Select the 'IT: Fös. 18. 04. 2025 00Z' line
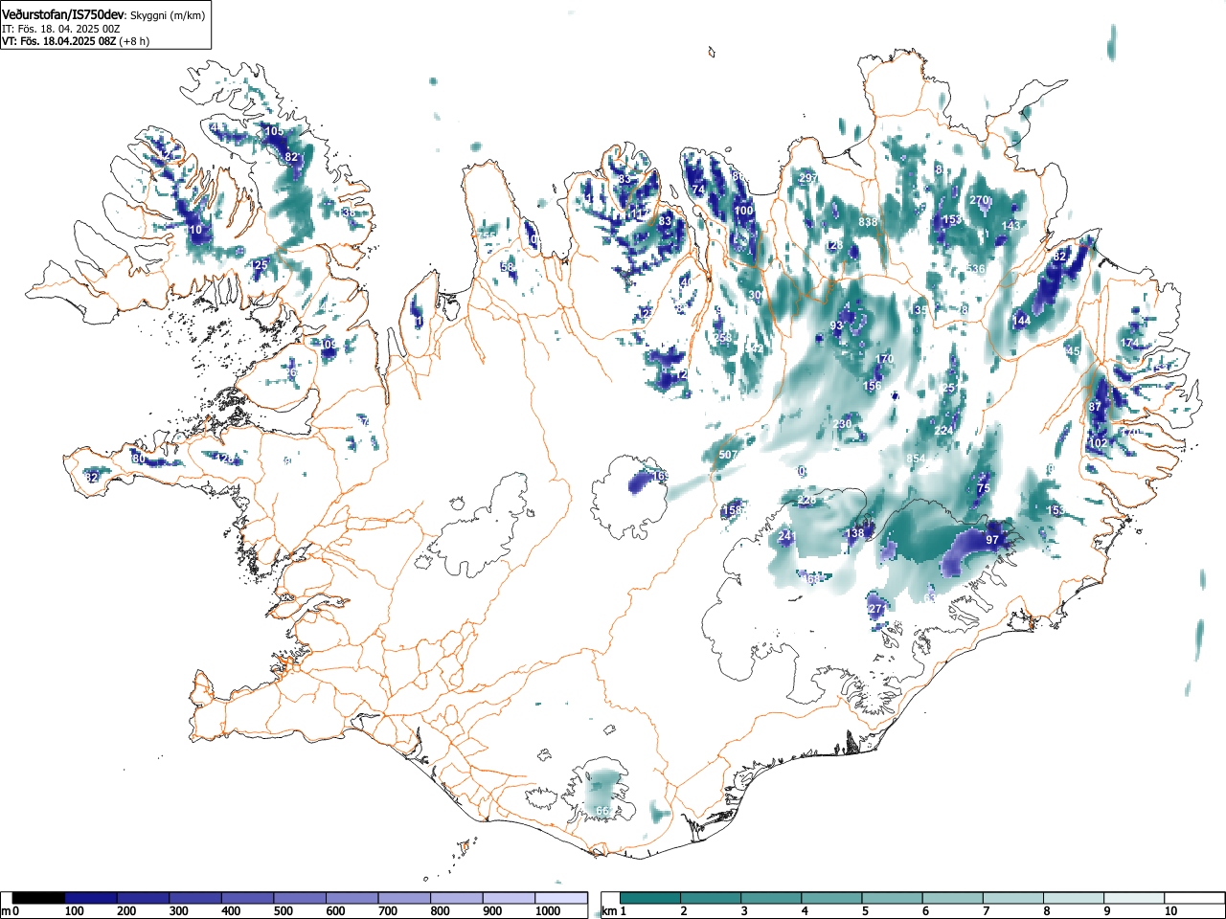The width and height of the screenshot is (1226, 919). 60,29
